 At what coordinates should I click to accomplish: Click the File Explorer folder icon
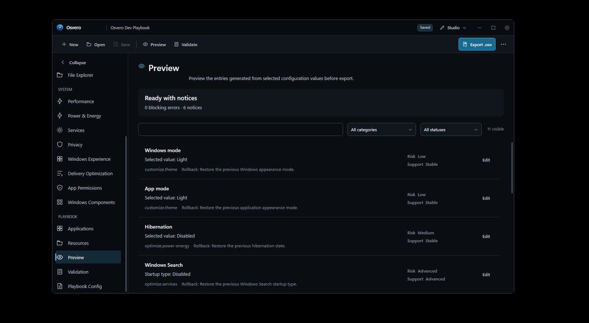(x=60, y=75)
